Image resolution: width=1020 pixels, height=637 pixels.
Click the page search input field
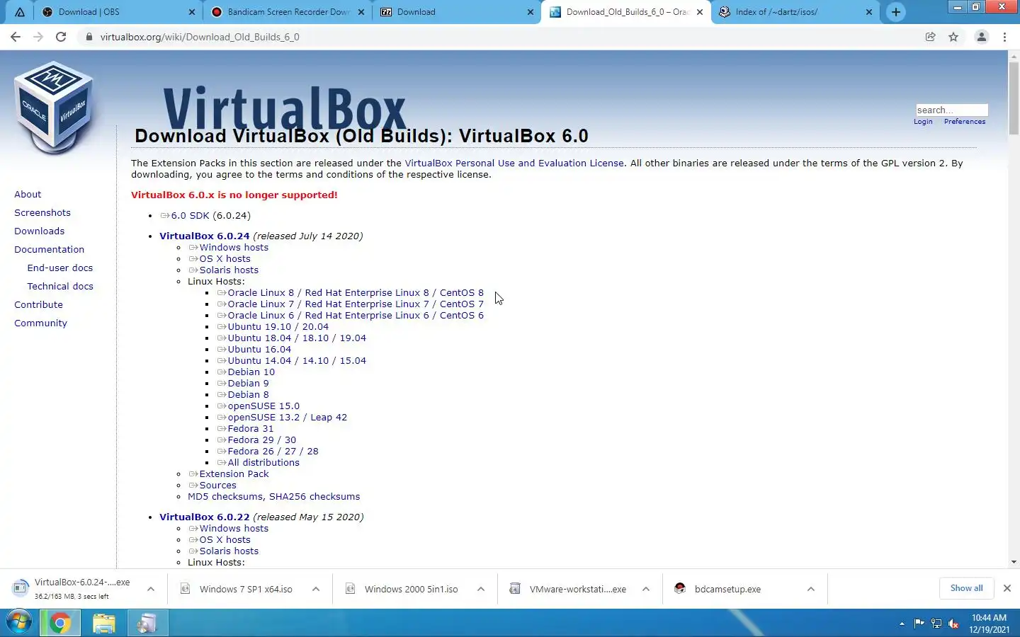click(x=952, y=110)
